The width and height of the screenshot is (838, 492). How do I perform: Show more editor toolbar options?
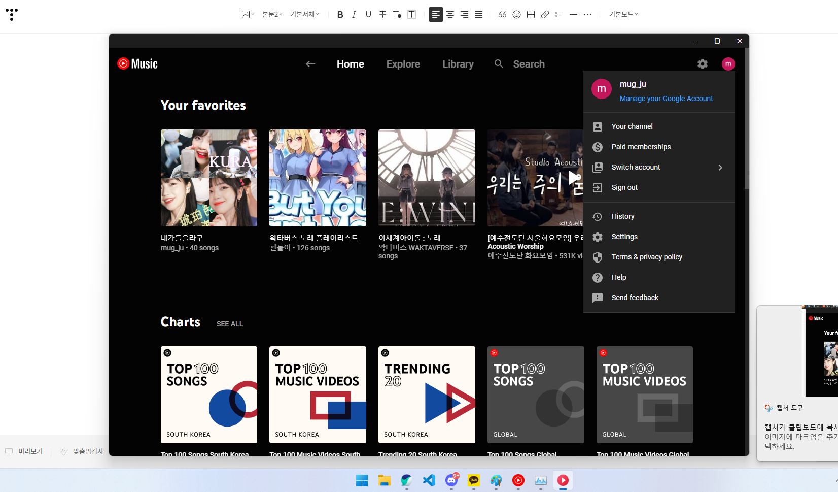pyautogui.click(x=587, y=14)
